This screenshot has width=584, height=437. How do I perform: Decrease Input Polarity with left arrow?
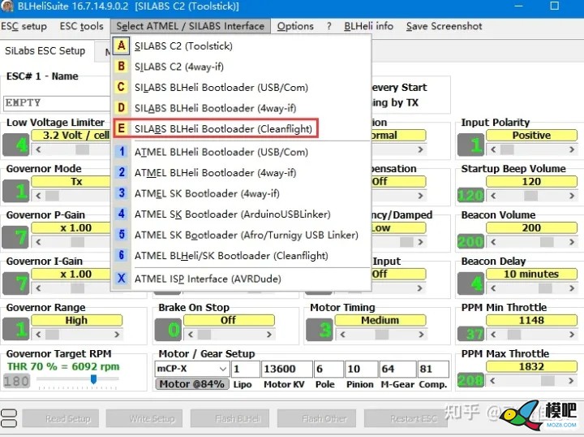click(493, 149)
